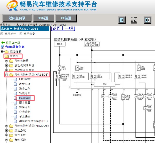This screenshot has height=143, width=155.
Task: Click 发动机润滑系统 folder icon
Action: (x=11, y=66)
